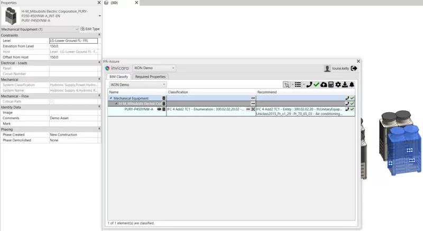Collapse the H-M_Mitsubishi Electric tree node
The height and width of the screenshot is (231, 423).
click(116, 104)
